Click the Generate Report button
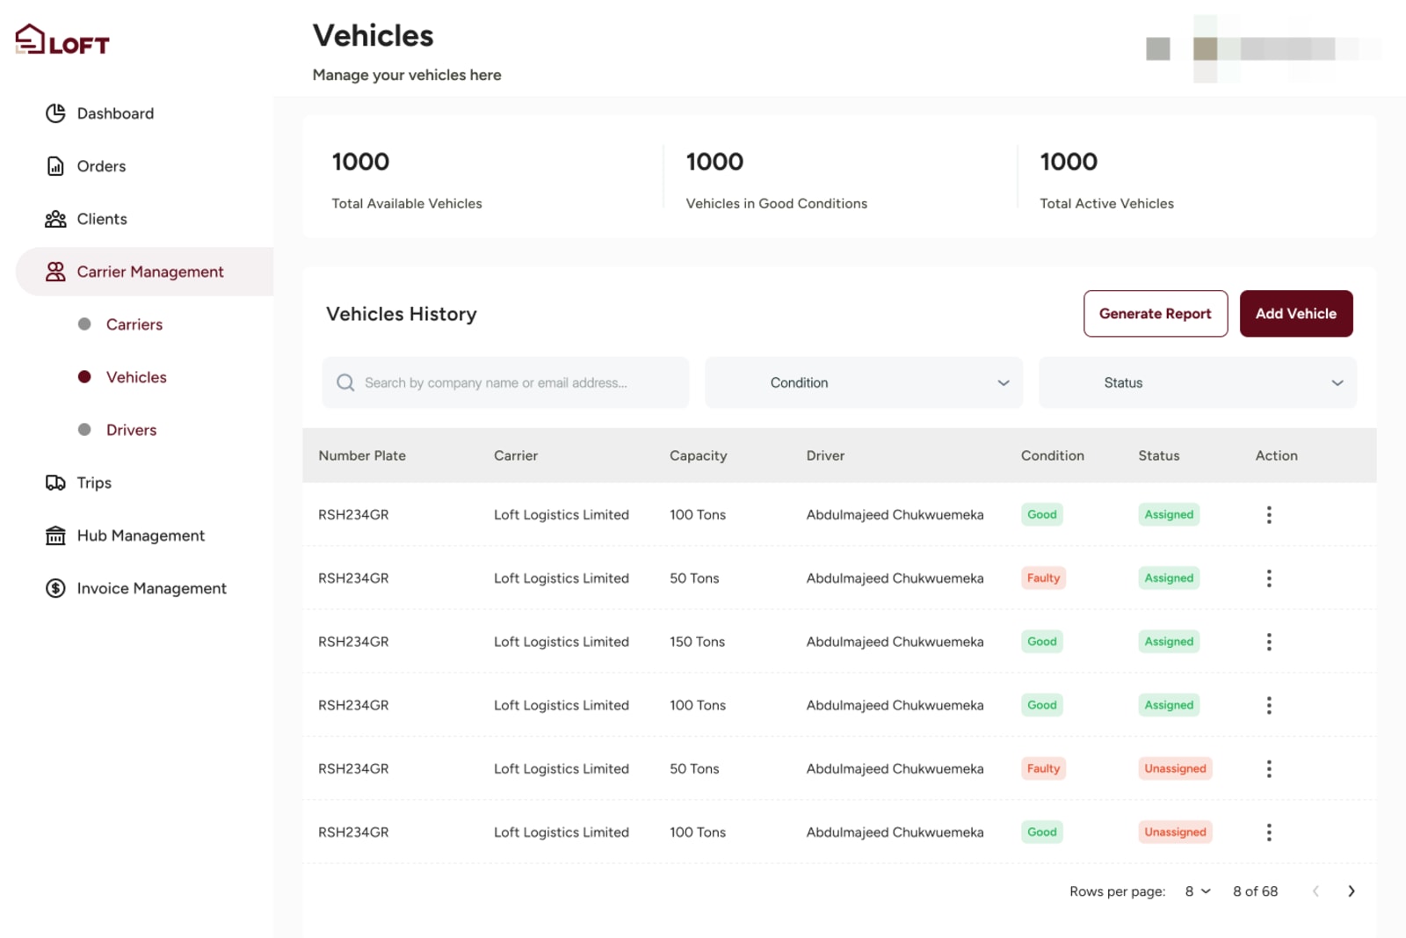The width and height of the screenshot is (1406, 938). 1156,314
